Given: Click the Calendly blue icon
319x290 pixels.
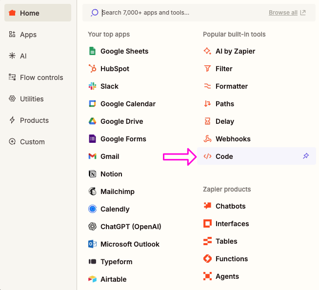Looking at the screenshot, I should [x=92, y=209].
